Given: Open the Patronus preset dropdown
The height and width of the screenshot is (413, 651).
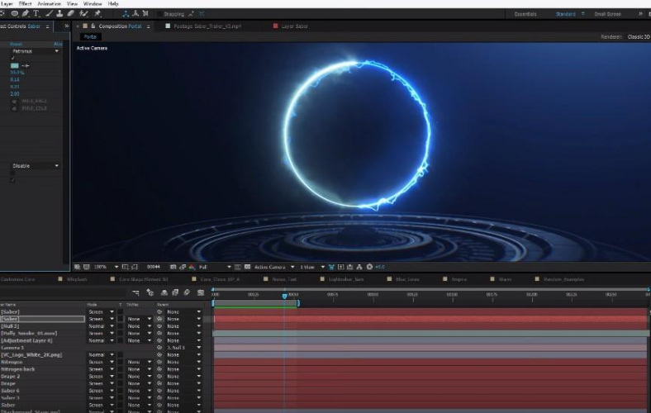Looking at the screenshot, I should (36, 51).
